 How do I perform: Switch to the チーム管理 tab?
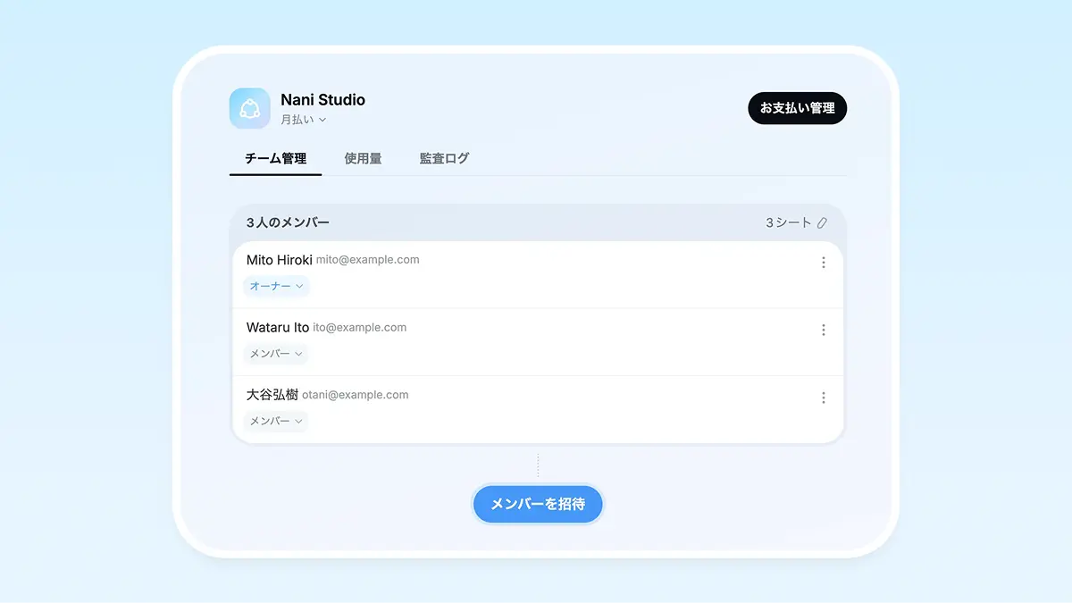(x=275, y=158)
